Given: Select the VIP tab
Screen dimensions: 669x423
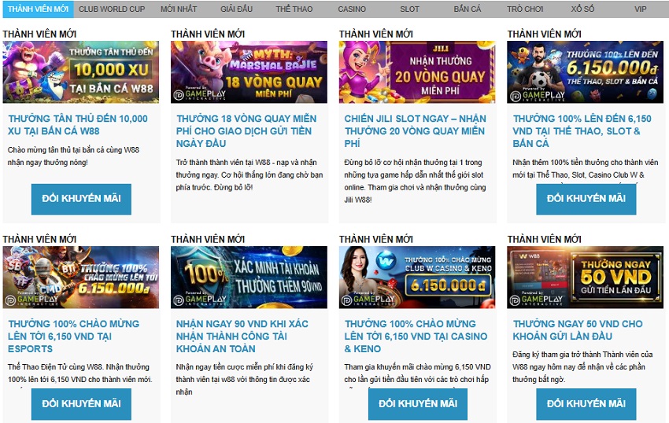Looking at the screenshot, I should pyautogui.click(x=641, y=9).
